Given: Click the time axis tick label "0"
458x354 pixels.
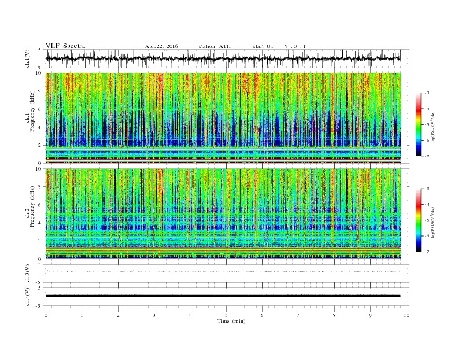Looking at the screenshot, I should point(46,315).
